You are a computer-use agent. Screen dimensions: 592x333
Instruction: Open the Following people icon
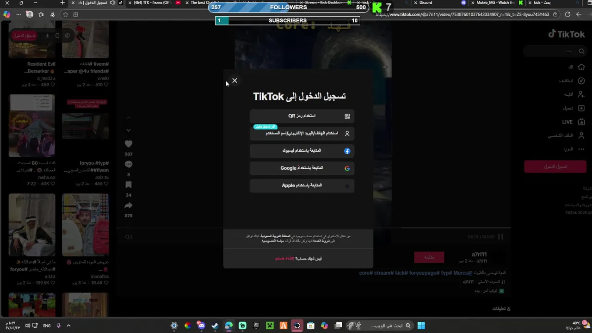coord(581,94)
